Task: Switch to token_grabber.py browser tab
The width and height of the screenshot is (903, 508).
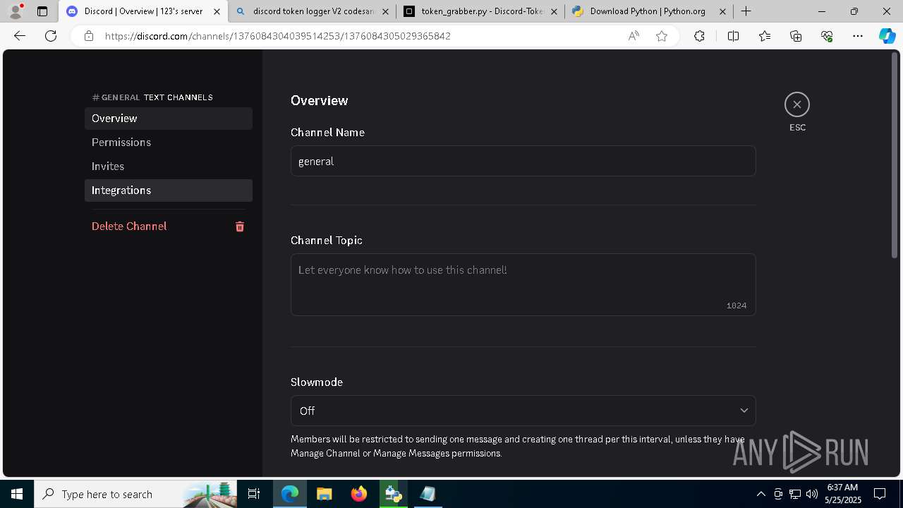Action: pos(480,11)
